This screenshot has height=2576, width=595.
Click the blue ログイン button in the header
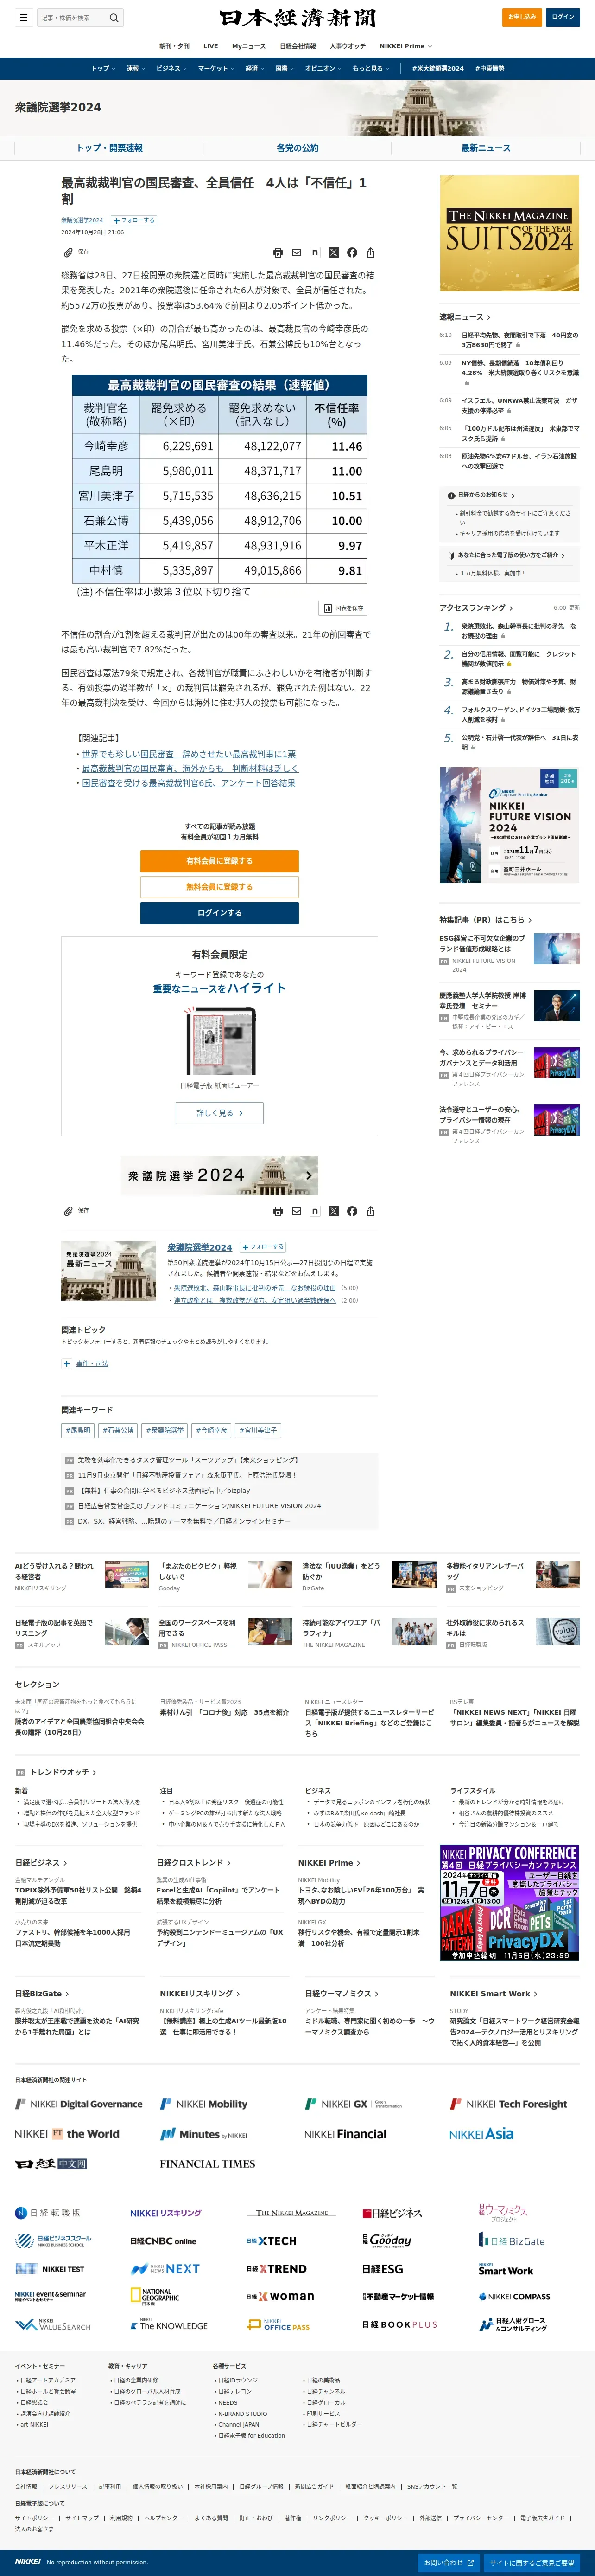point(563,17)
